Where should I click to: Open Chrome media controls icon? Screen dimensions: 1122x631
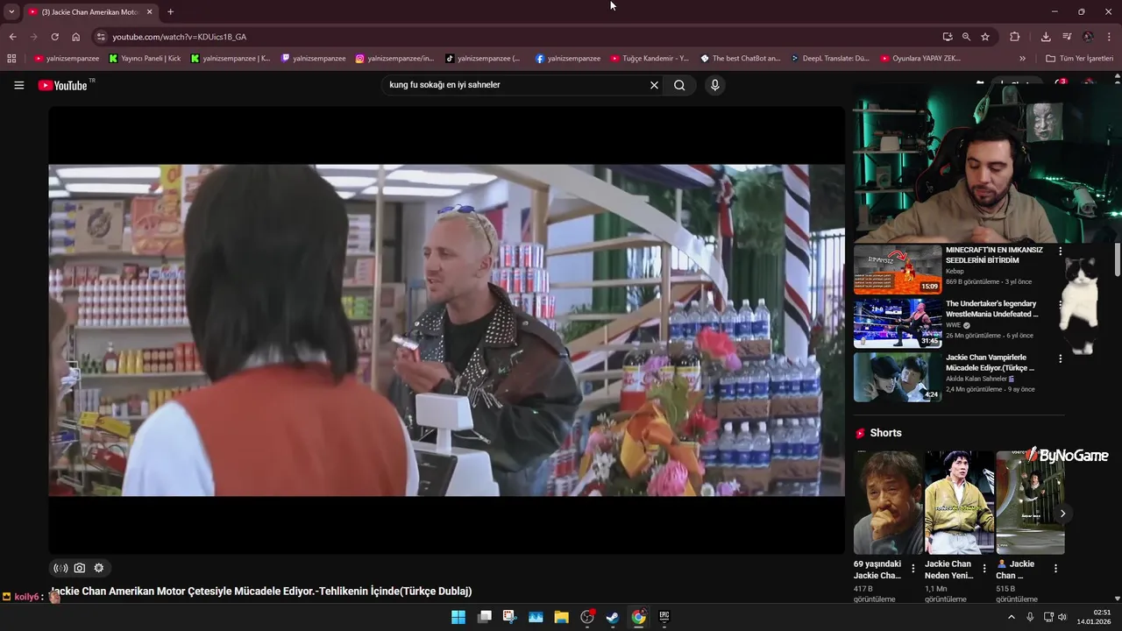coord(1067,37)
